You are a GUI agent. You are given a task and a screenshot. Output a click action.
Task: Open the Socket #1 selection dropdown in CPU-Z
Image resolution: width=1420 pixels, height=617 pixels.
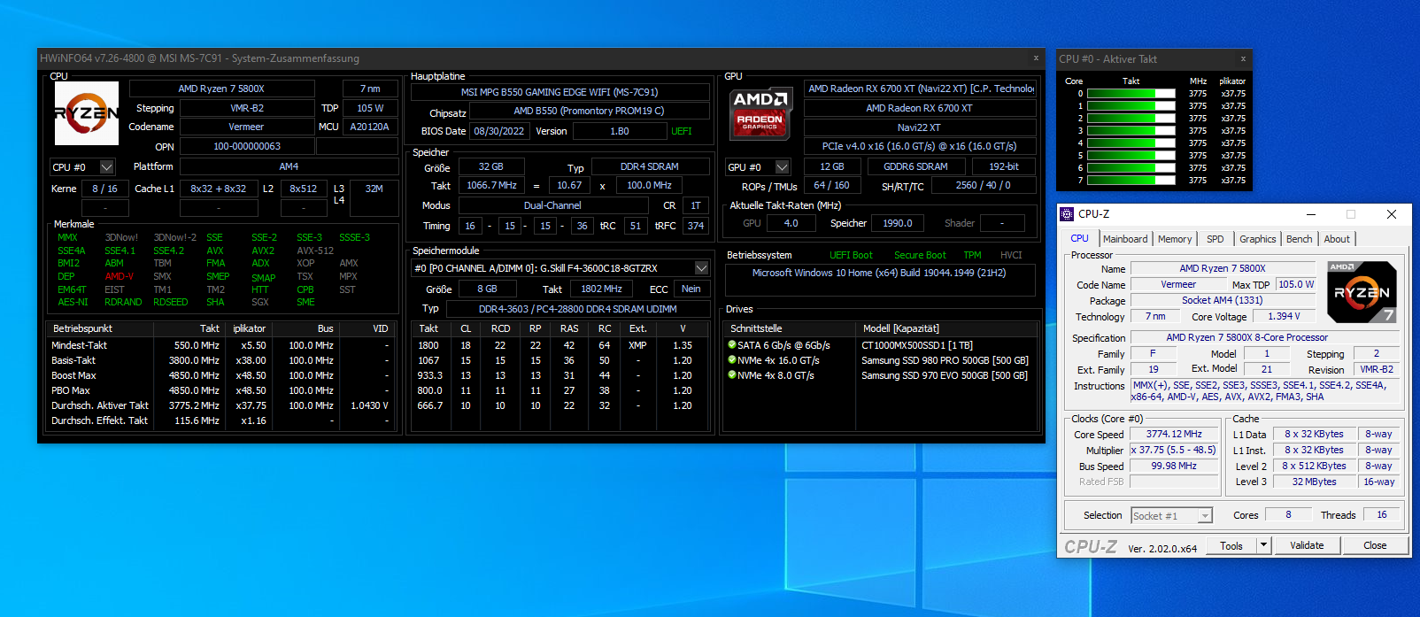pyautogui.click(x=1205, y=516)
